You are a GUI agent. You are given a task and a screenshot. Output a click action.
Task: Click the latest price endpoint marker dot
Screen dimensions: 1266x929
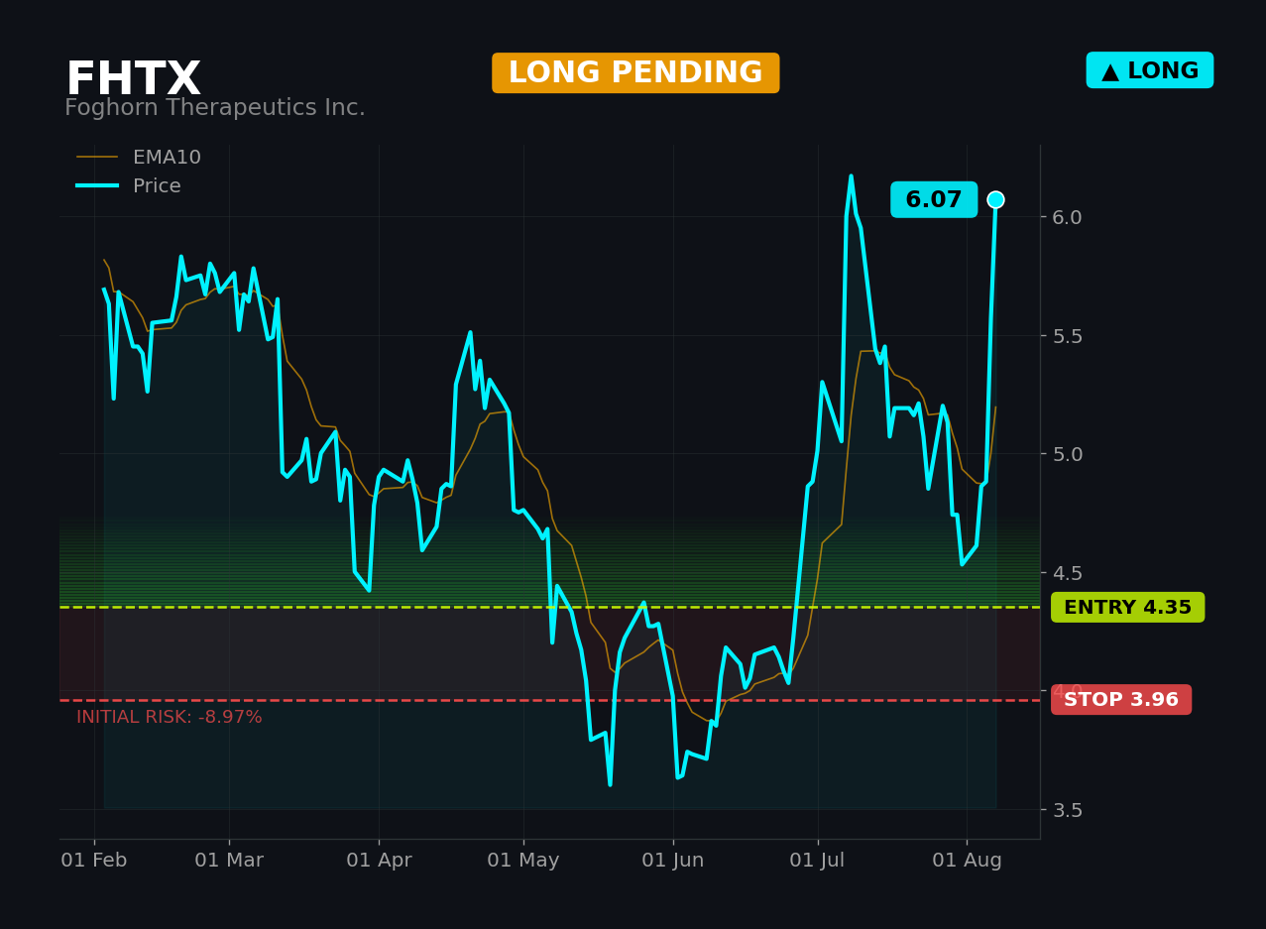point(995,199)
